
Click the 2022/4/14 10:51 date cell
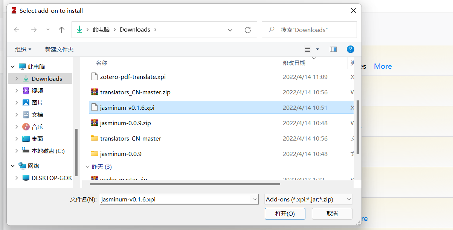pos(305,107)
